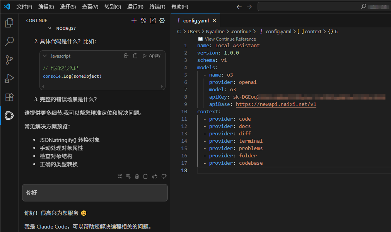
Task: Open the 终端(T) menu
Action: pos(157,7)
